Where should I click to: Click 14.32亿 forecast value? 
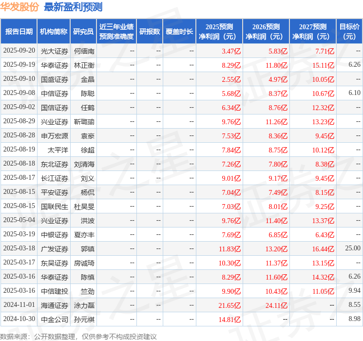tap(323, 277)
